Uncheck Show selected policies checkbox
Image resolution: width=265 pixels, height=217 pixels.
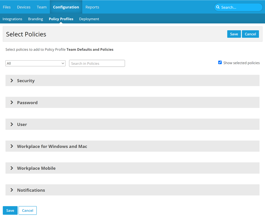(x=220, y=63)
